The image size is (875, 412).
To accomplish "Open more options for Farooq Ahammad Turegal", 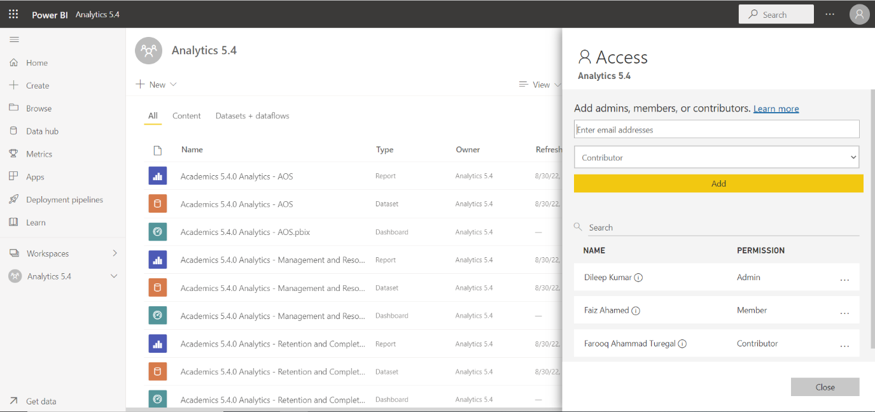I will [844, 345].
